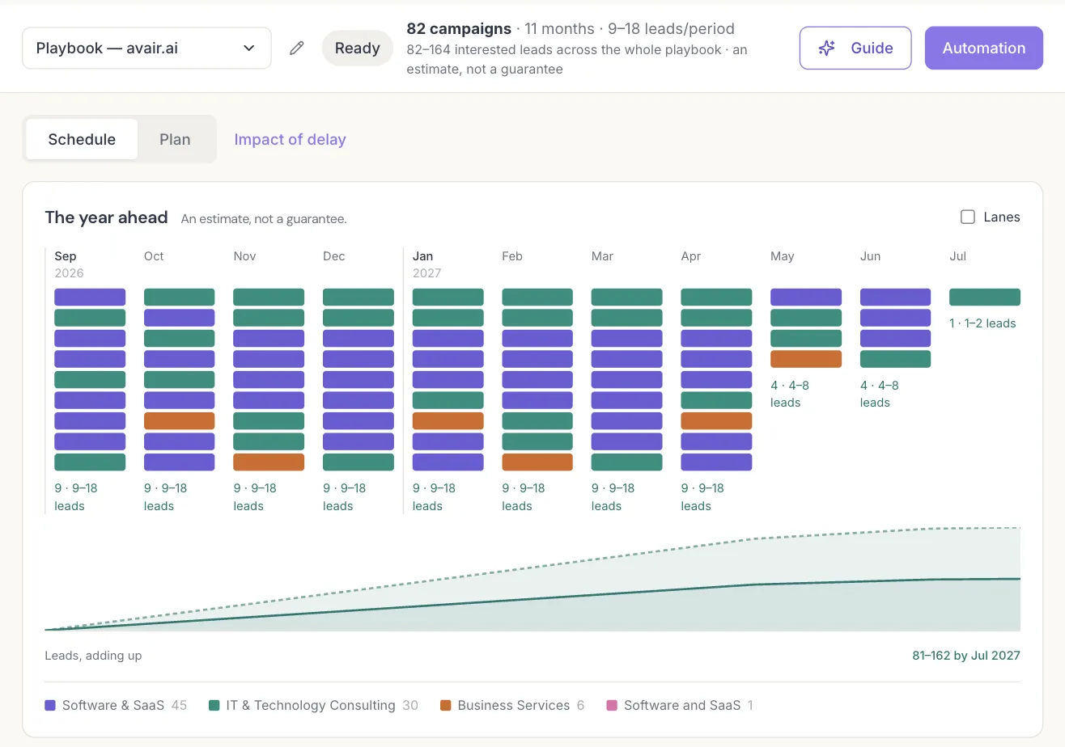Select the orange Business Services bar in Oct
Viewport: 1065px width, 747px height.
click(x=179, y=421)
